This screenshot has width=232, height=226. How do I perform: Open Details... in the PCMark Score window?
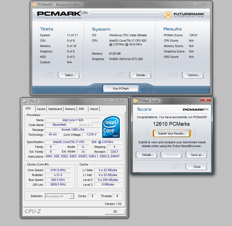click(x=147, y=155)
